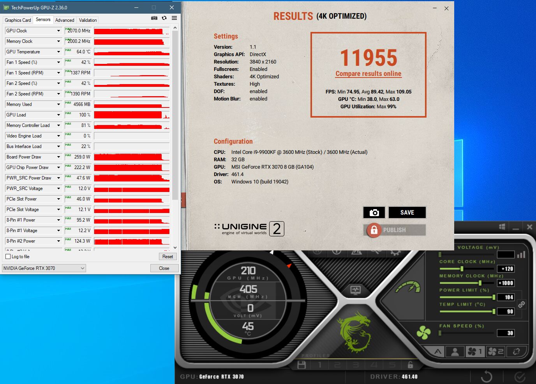Click core clock +120 value field
Viewport: 536px width, 384px height.
pyautogui.click(x=506, y=269)
